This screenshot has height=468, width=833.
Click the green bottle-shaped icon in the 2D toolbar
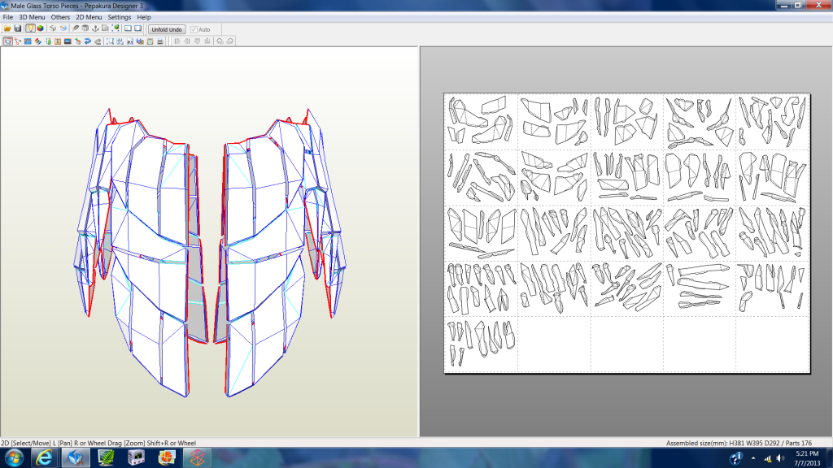(x=48, y=41)
